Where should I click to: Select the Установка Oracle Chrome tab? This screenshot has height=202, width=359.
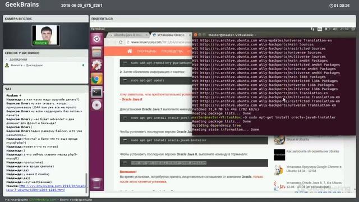coord(171,35)
